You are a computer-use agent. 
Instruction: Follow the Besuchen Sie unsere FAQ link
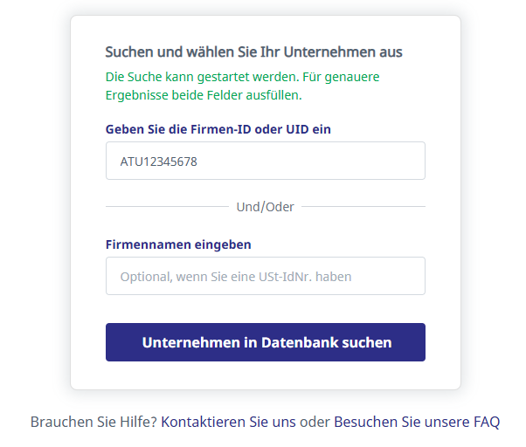coord(417,422)
